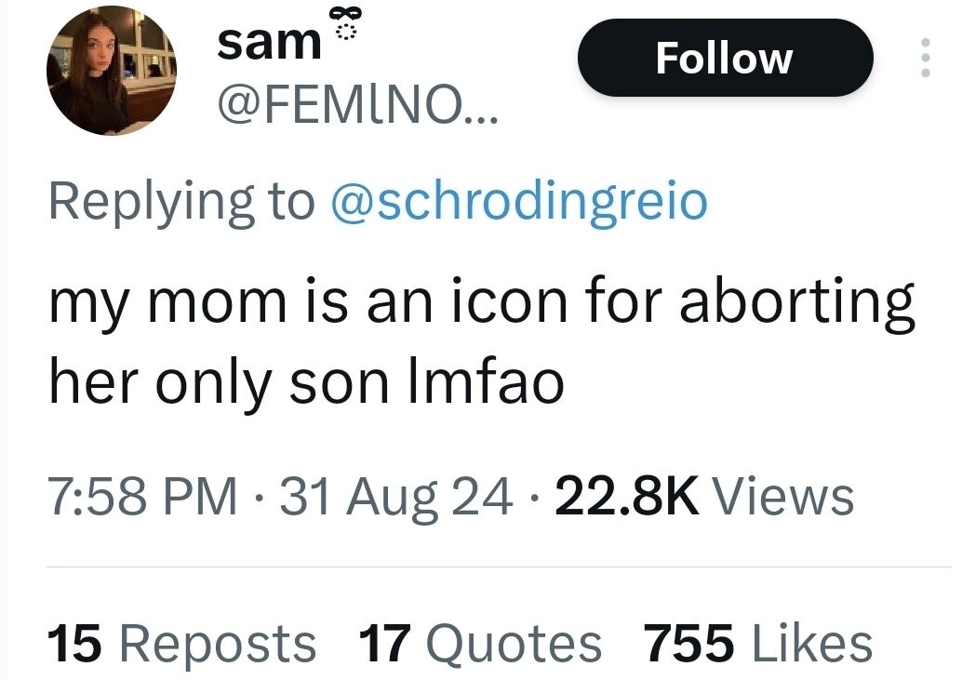Visit the @schrodingreio mention link
Image resolution: width=962 pixels, height=680 pixels.
(x=519, y=202)
